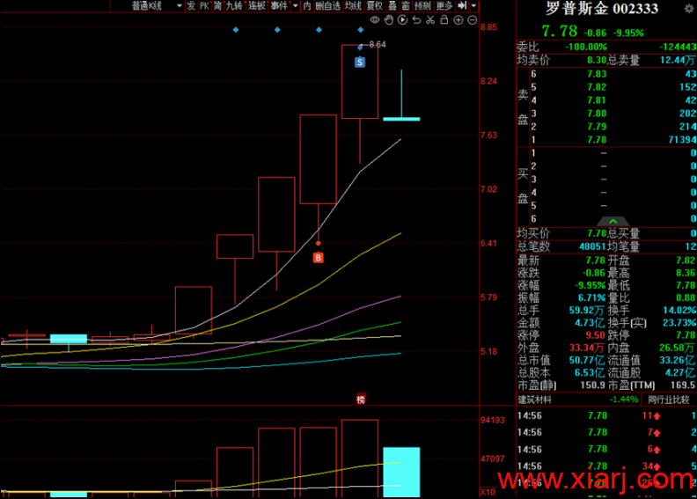Click the 榜 badge below the chart

coord(361,400)
